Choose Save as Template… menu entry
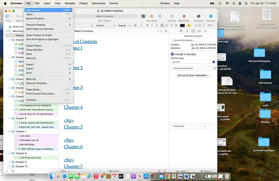 (48, 83)
